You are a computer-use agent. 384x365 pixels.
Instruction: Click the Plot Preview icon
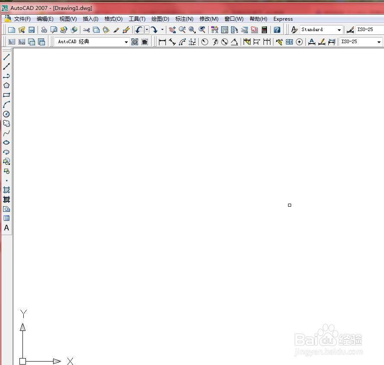click(x=54, y=30)
